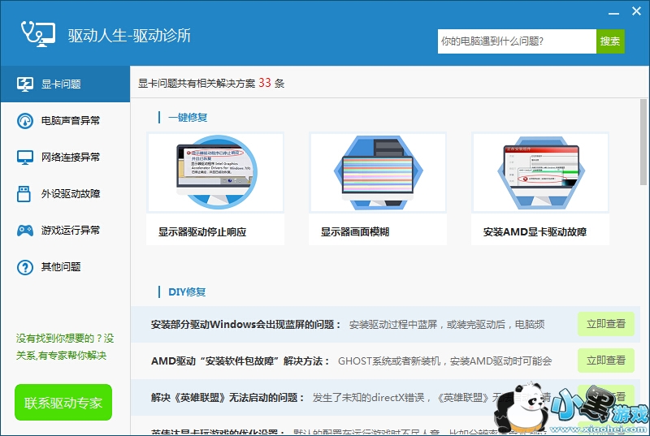
Task: Open the 其他问题 question mark icon
Action: [25, 267]
